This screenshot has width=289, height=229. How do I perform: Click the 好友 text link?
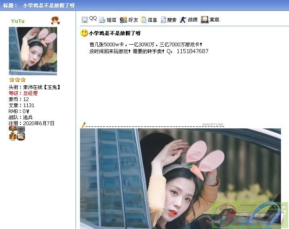pos(133,20)
